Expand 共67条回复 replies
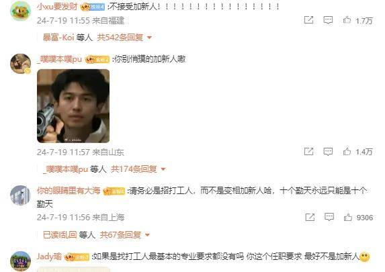 [125, 234]
